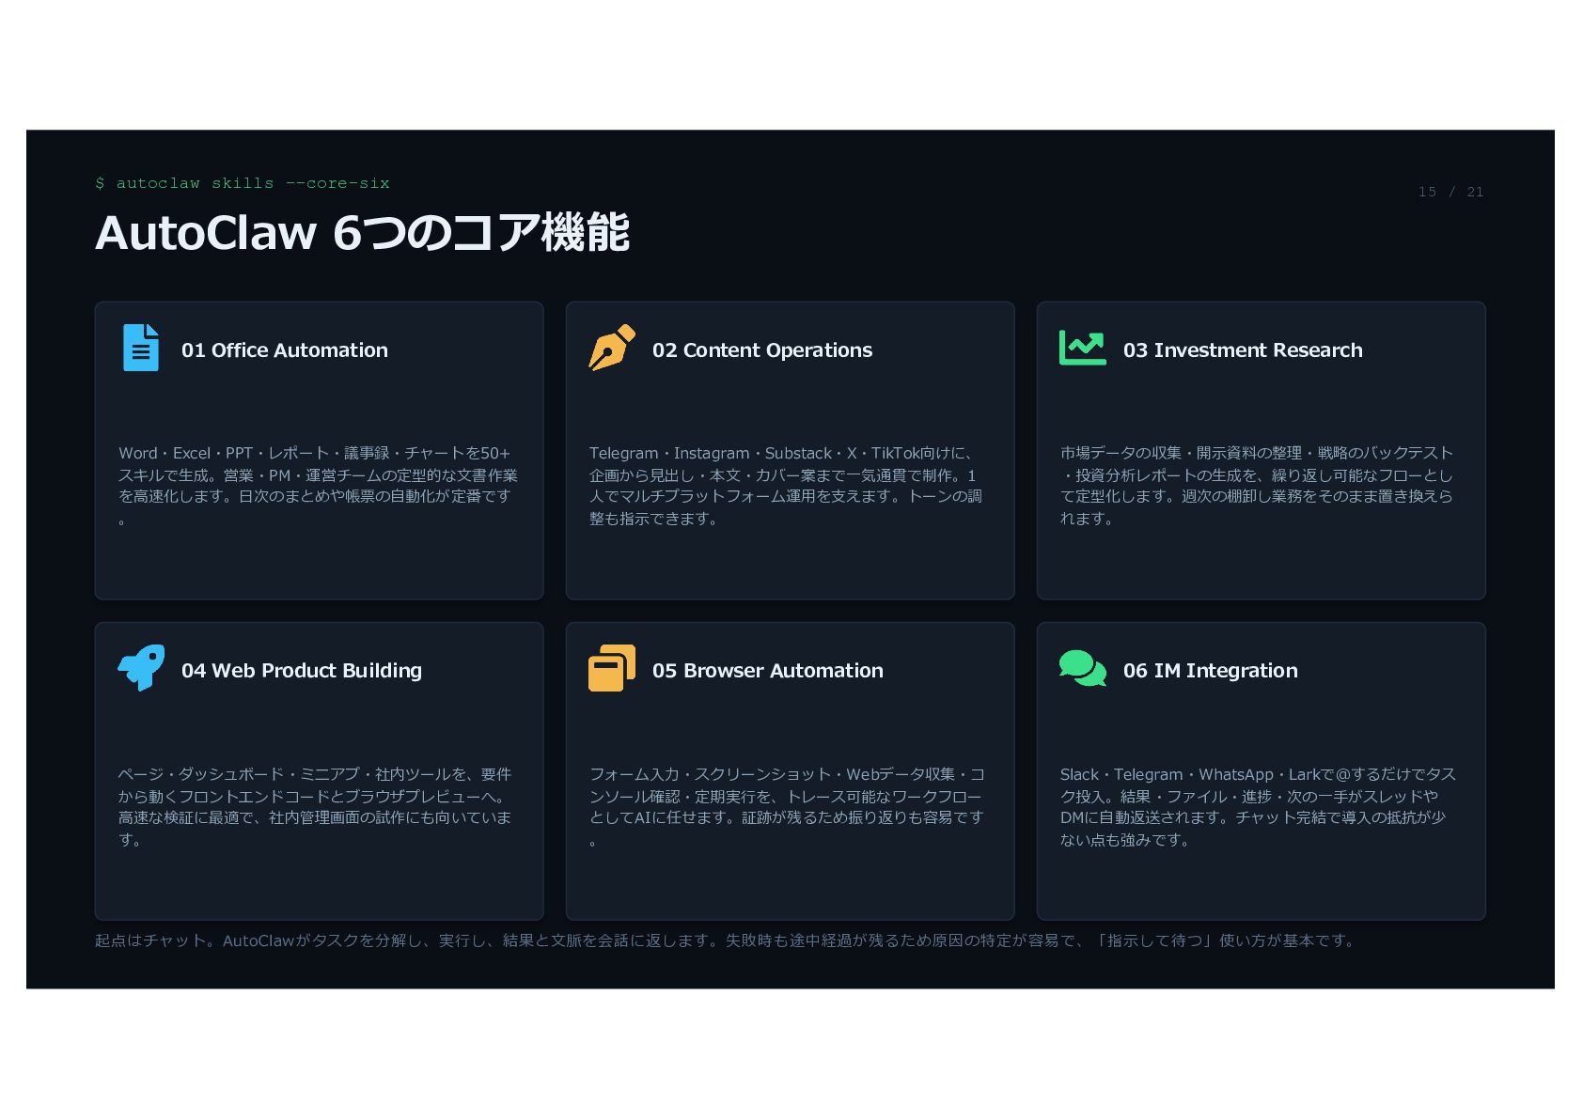
Task: Click the orange pen nib Content Operations icon
Action: [x=612, y=348]
